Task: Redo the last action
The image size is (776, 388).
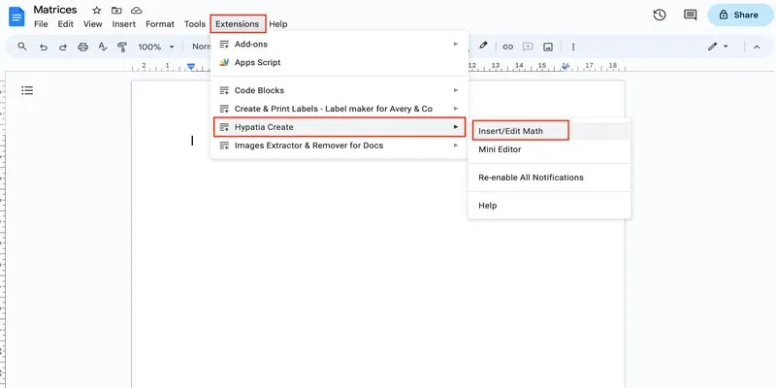Action: click(x=63, y=47)
